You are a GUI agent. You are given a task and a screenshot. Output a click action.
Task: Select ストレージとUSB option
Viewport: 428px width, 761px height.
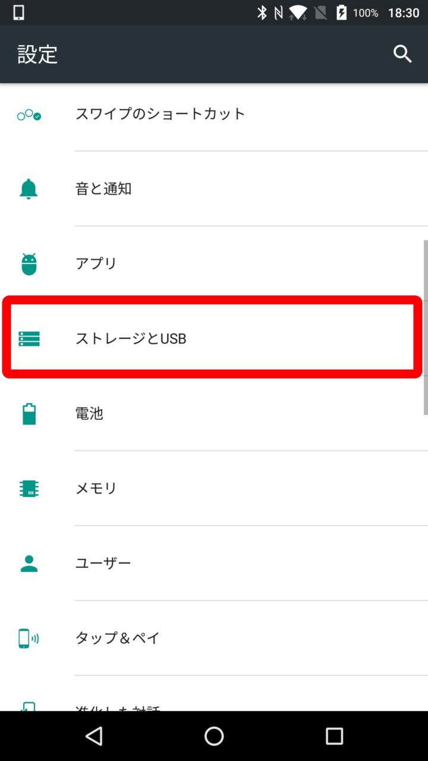click(131, 339)
